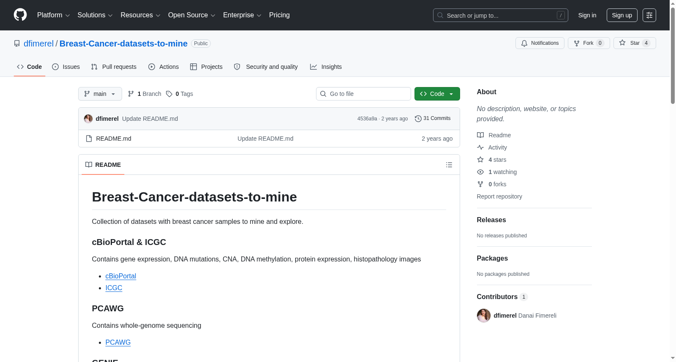View the 31 Commits history
The height and width of the screenshot is (362, 676).
click(433, 118)
